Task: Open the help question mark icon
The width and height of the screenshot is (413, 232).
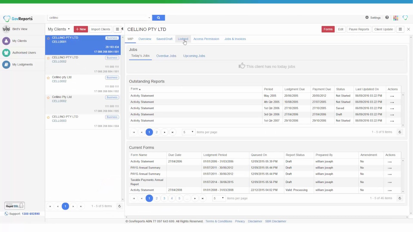Action: pos(387,18)
